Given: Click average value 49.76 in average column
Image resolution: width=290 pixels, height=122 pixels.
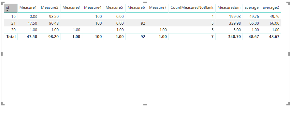Looking at the screenshot, I should coord(254,17).
